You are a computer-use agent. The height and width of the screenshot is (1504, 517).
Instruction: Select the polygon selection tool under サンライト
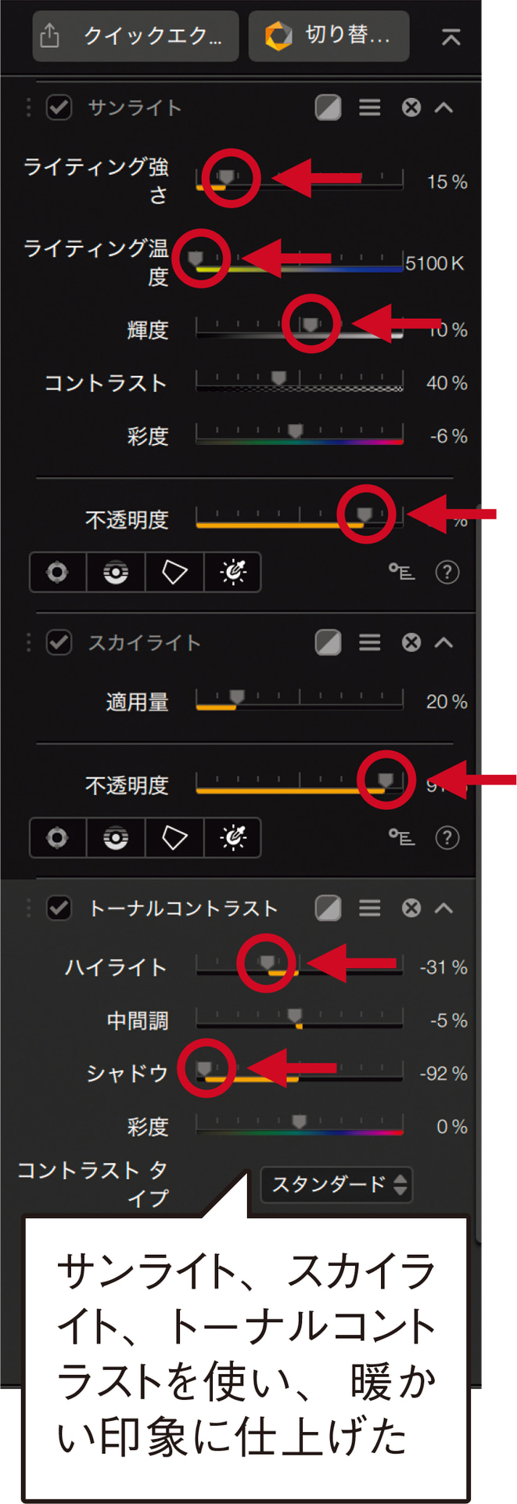pos(174,573)
